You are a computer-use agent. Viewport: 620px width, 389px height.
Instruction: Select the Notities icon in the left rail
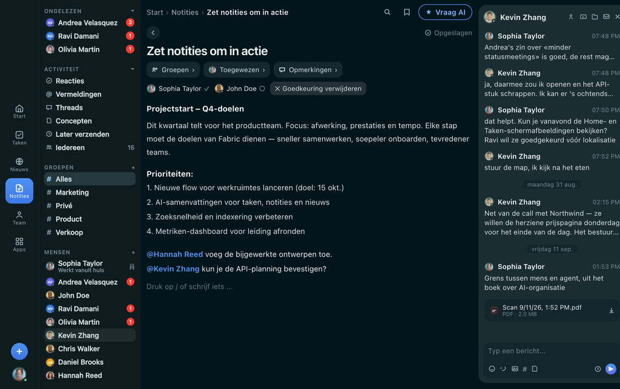(x=19, y=191)
